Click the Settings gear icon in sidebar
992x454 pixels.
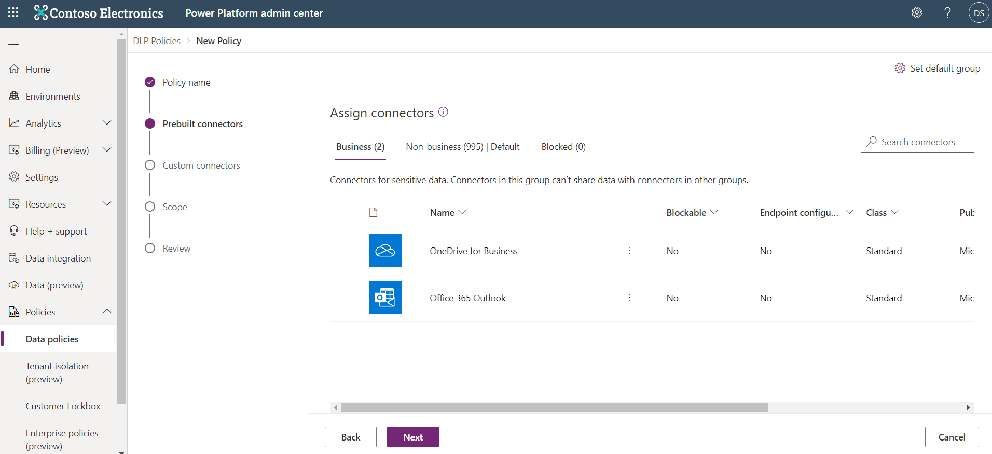14,177
